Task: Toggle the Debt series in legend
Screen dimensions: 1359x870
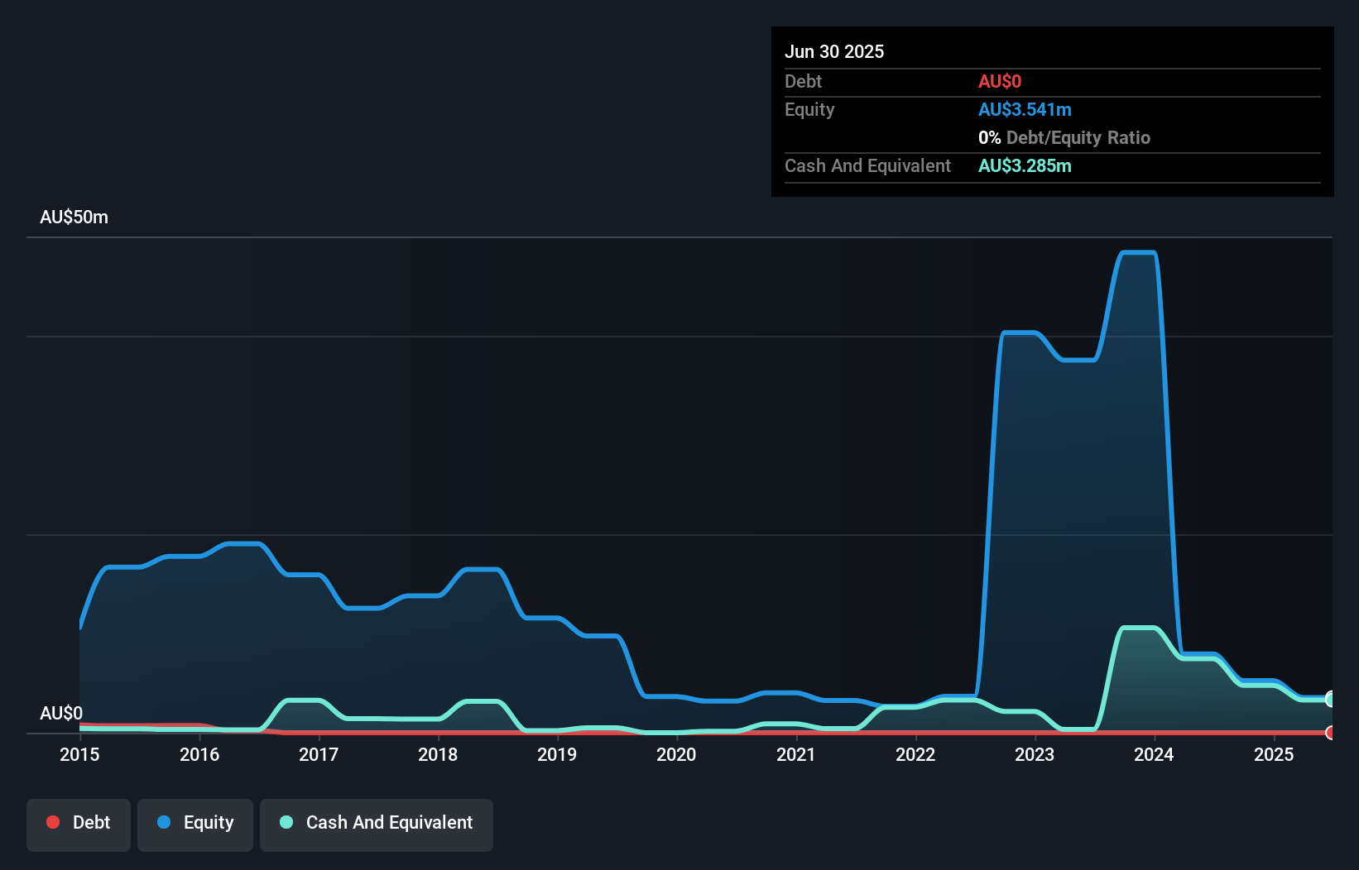Action: point(79,824)
